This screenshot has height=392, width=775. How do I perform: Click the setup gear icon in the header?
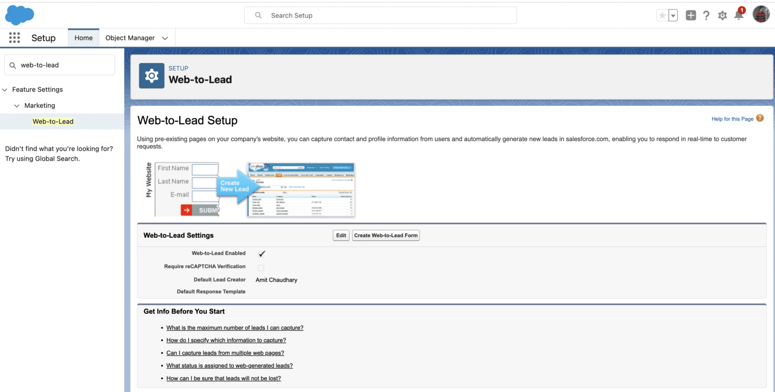[722, 15]
